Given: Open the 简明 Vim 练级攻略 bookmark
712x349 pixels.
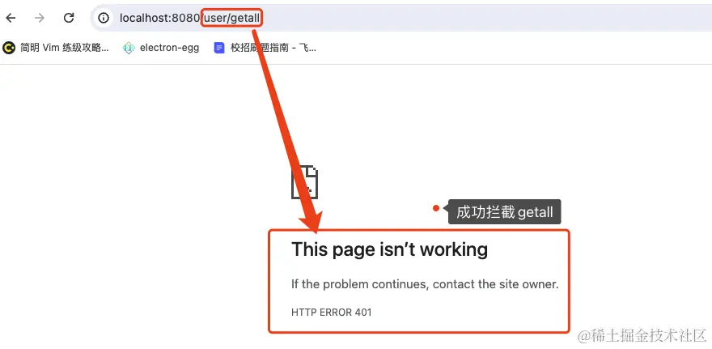Looking at the screenshot, I should (55, 48).
